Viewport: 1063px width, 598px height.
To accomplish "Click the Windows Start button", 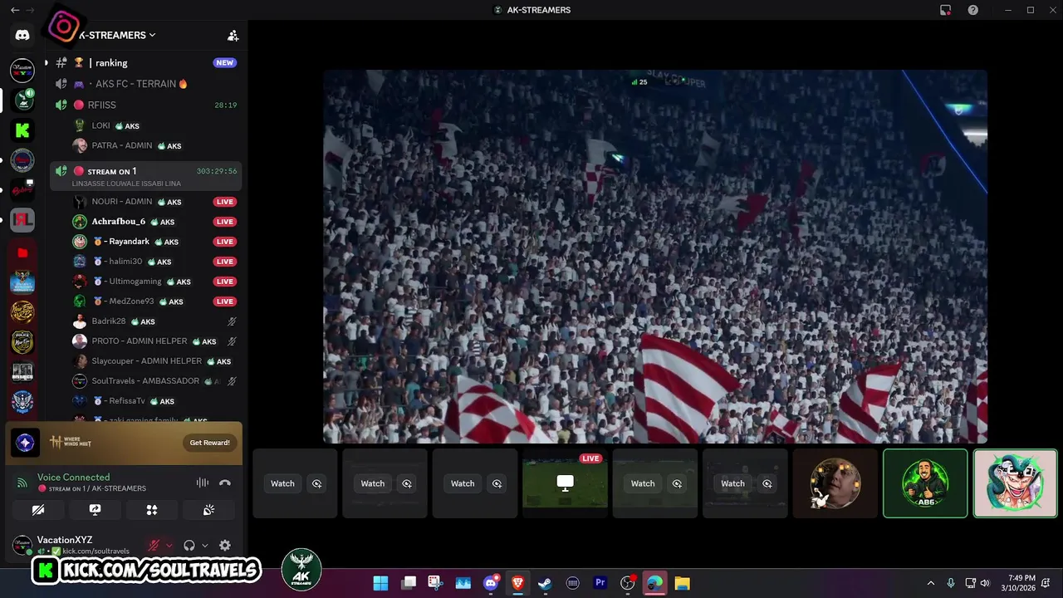I will [380, 583].
